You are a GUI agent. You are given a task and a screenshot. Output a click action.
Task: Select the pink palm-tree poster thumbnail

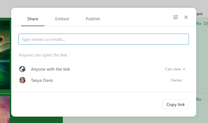(x=5, y=109)
